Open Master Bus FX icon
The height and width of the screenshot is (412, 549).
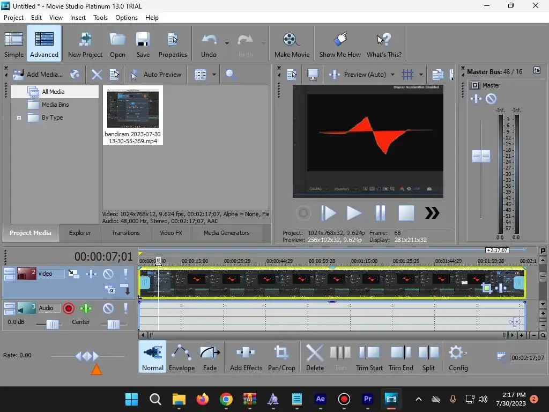click(476, 99)
